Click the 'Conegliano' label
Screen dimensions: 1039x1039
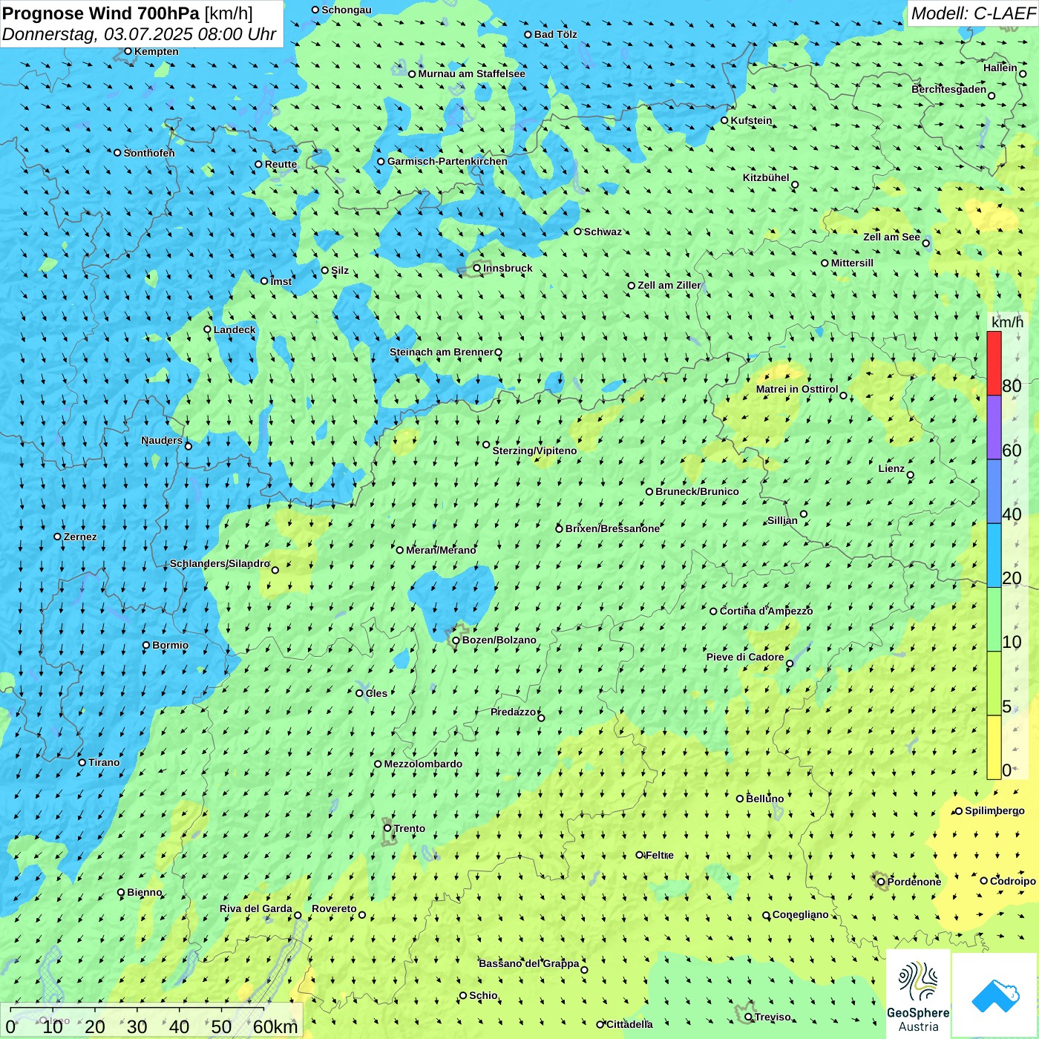pyautogui.click(x=800, y=914)
